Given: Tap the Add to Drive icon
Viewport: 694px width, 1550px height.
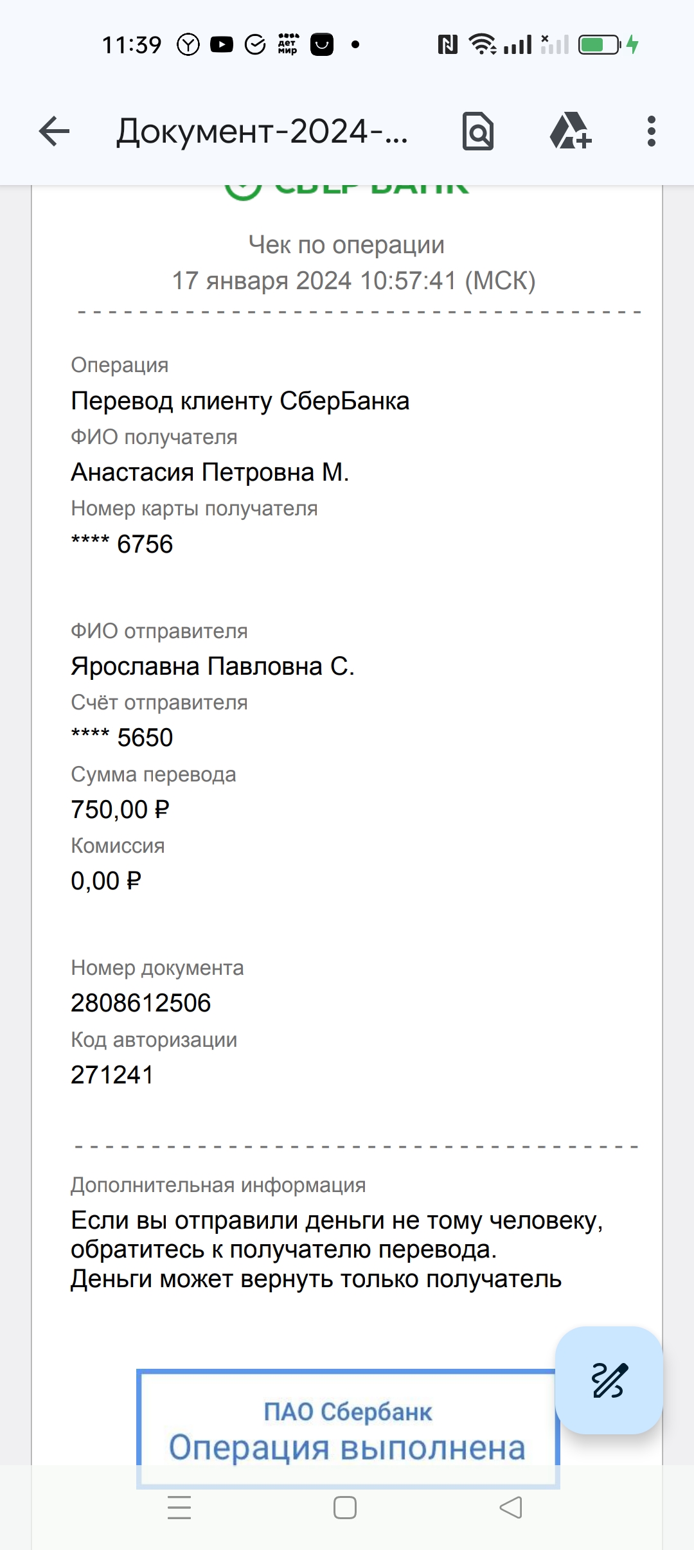Looking at the screenshot, I should [x=570, y=131].
